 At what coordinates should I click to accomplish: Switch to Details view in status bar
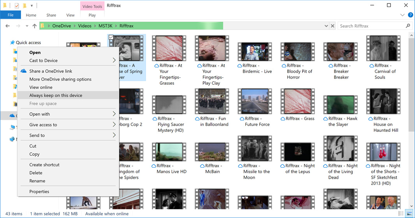coord(401,214)
